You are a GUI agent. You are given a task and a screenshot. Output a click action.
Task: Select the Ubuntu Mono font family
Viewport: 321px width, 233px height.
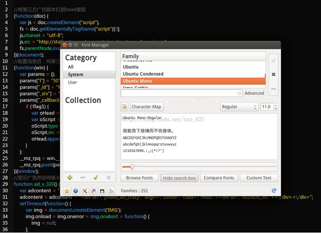(193, 81)
